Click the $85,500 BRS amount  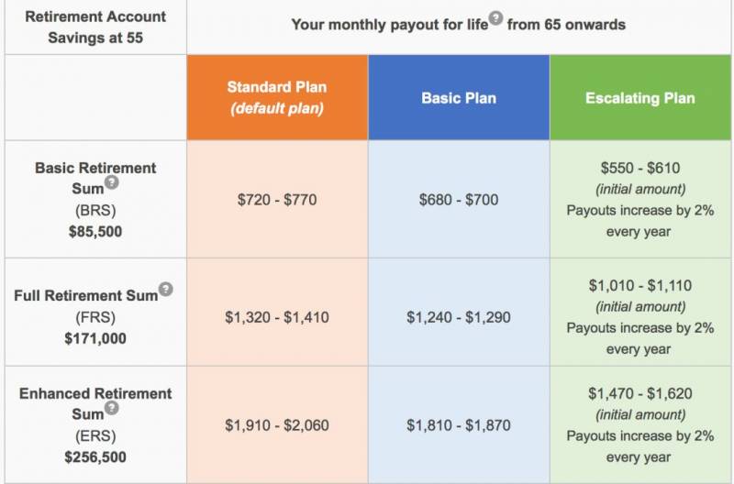(95, 232)
